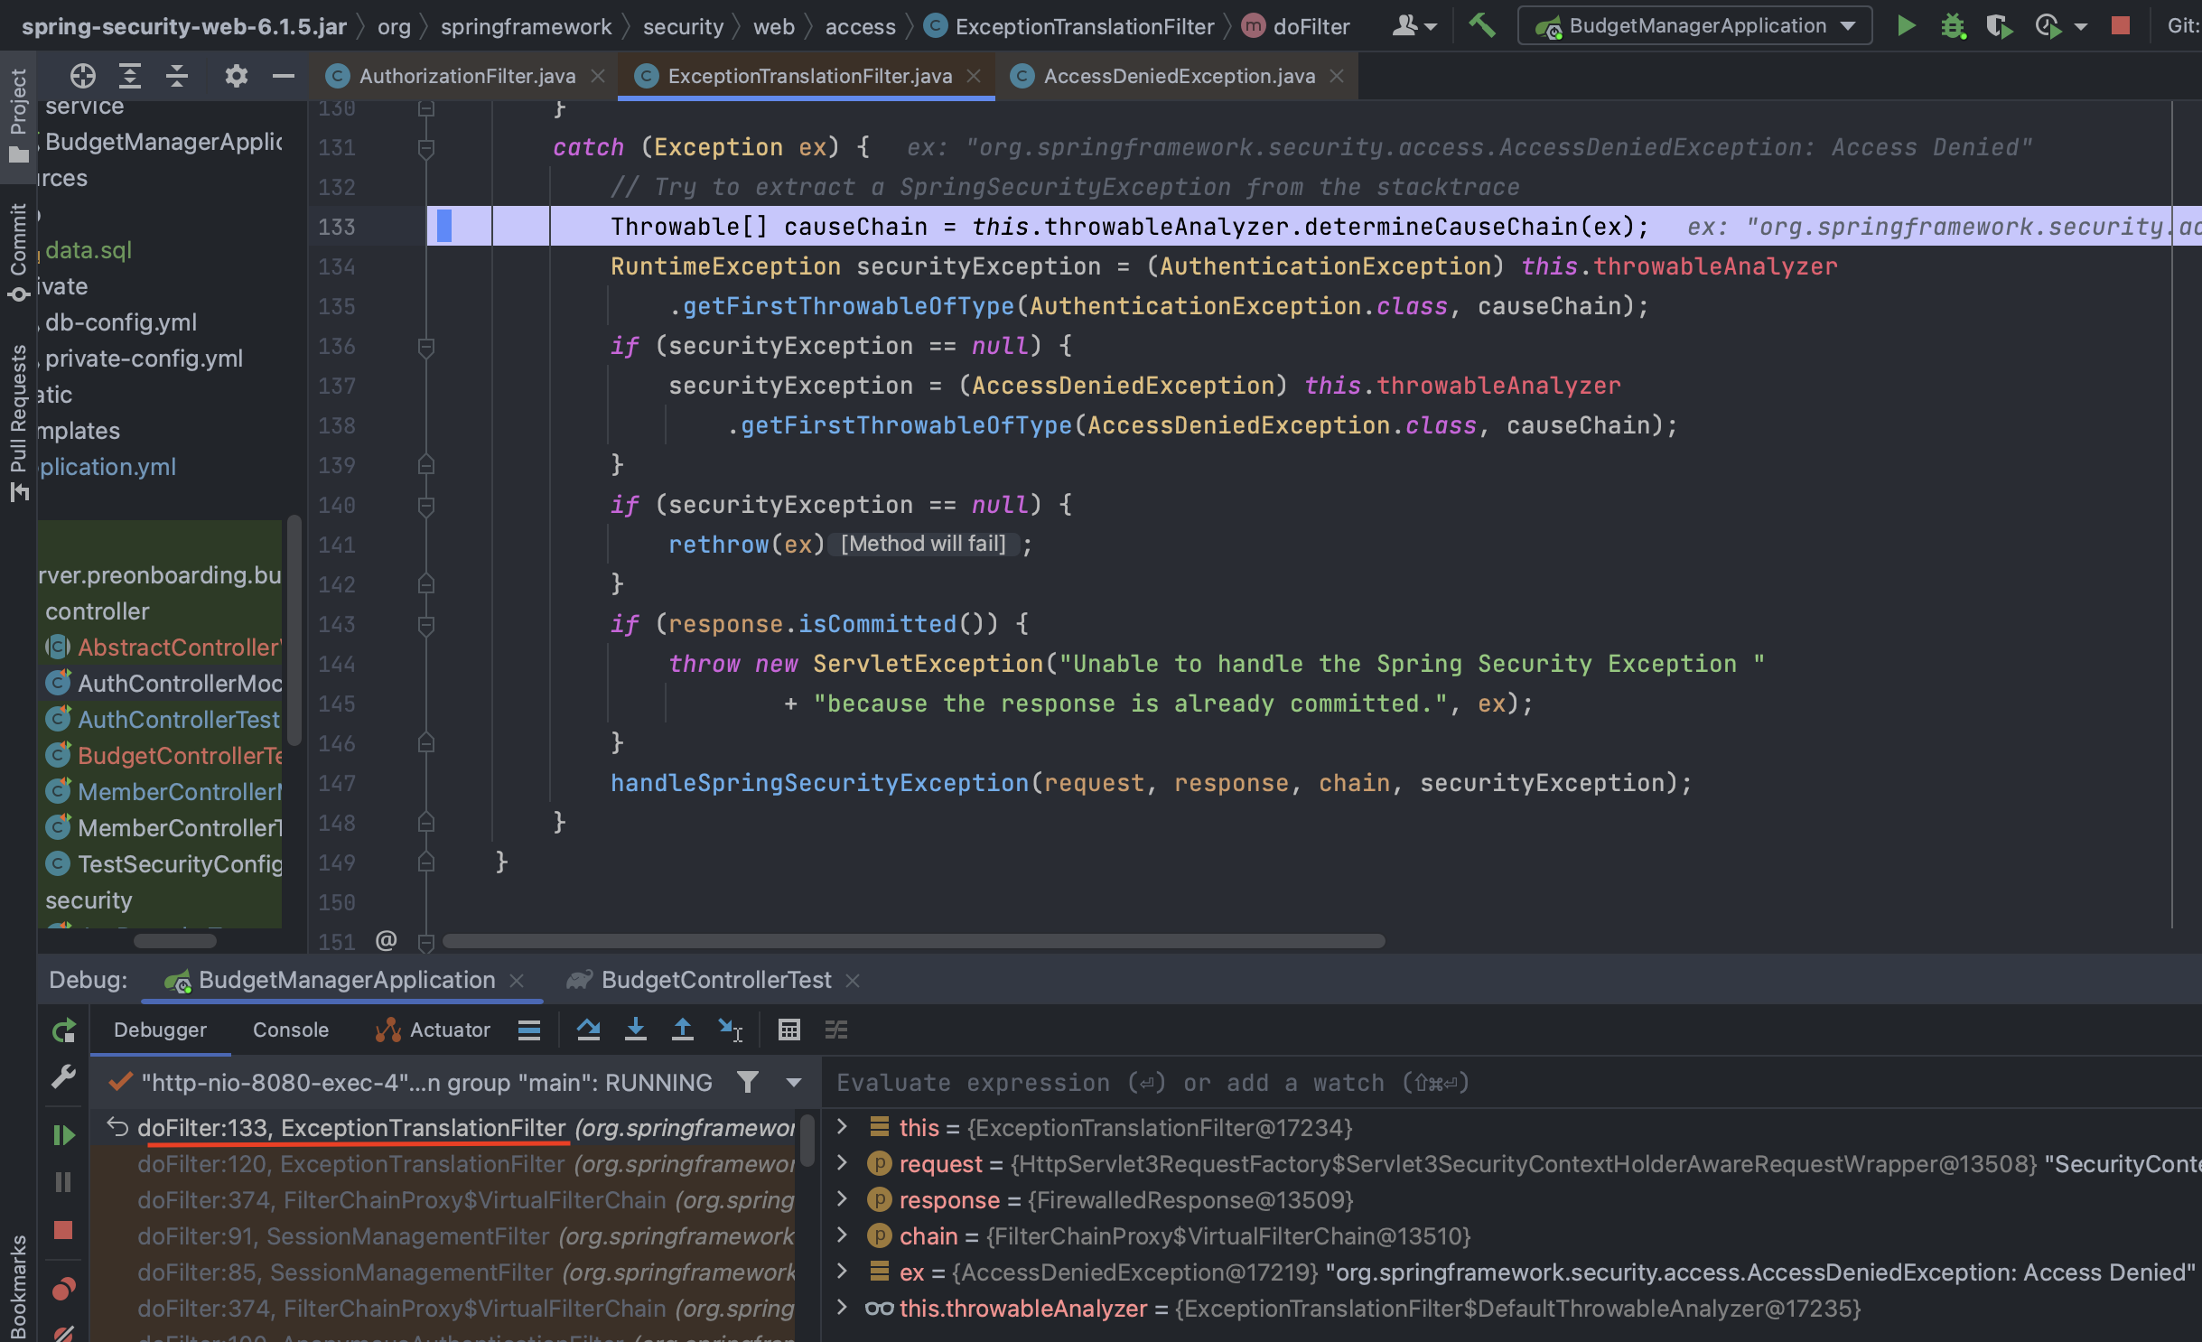The width and height of the screenshot is (2202, 1342).
Task: Expand this.throwableAnalyzer watch node
Action: 842,1307
